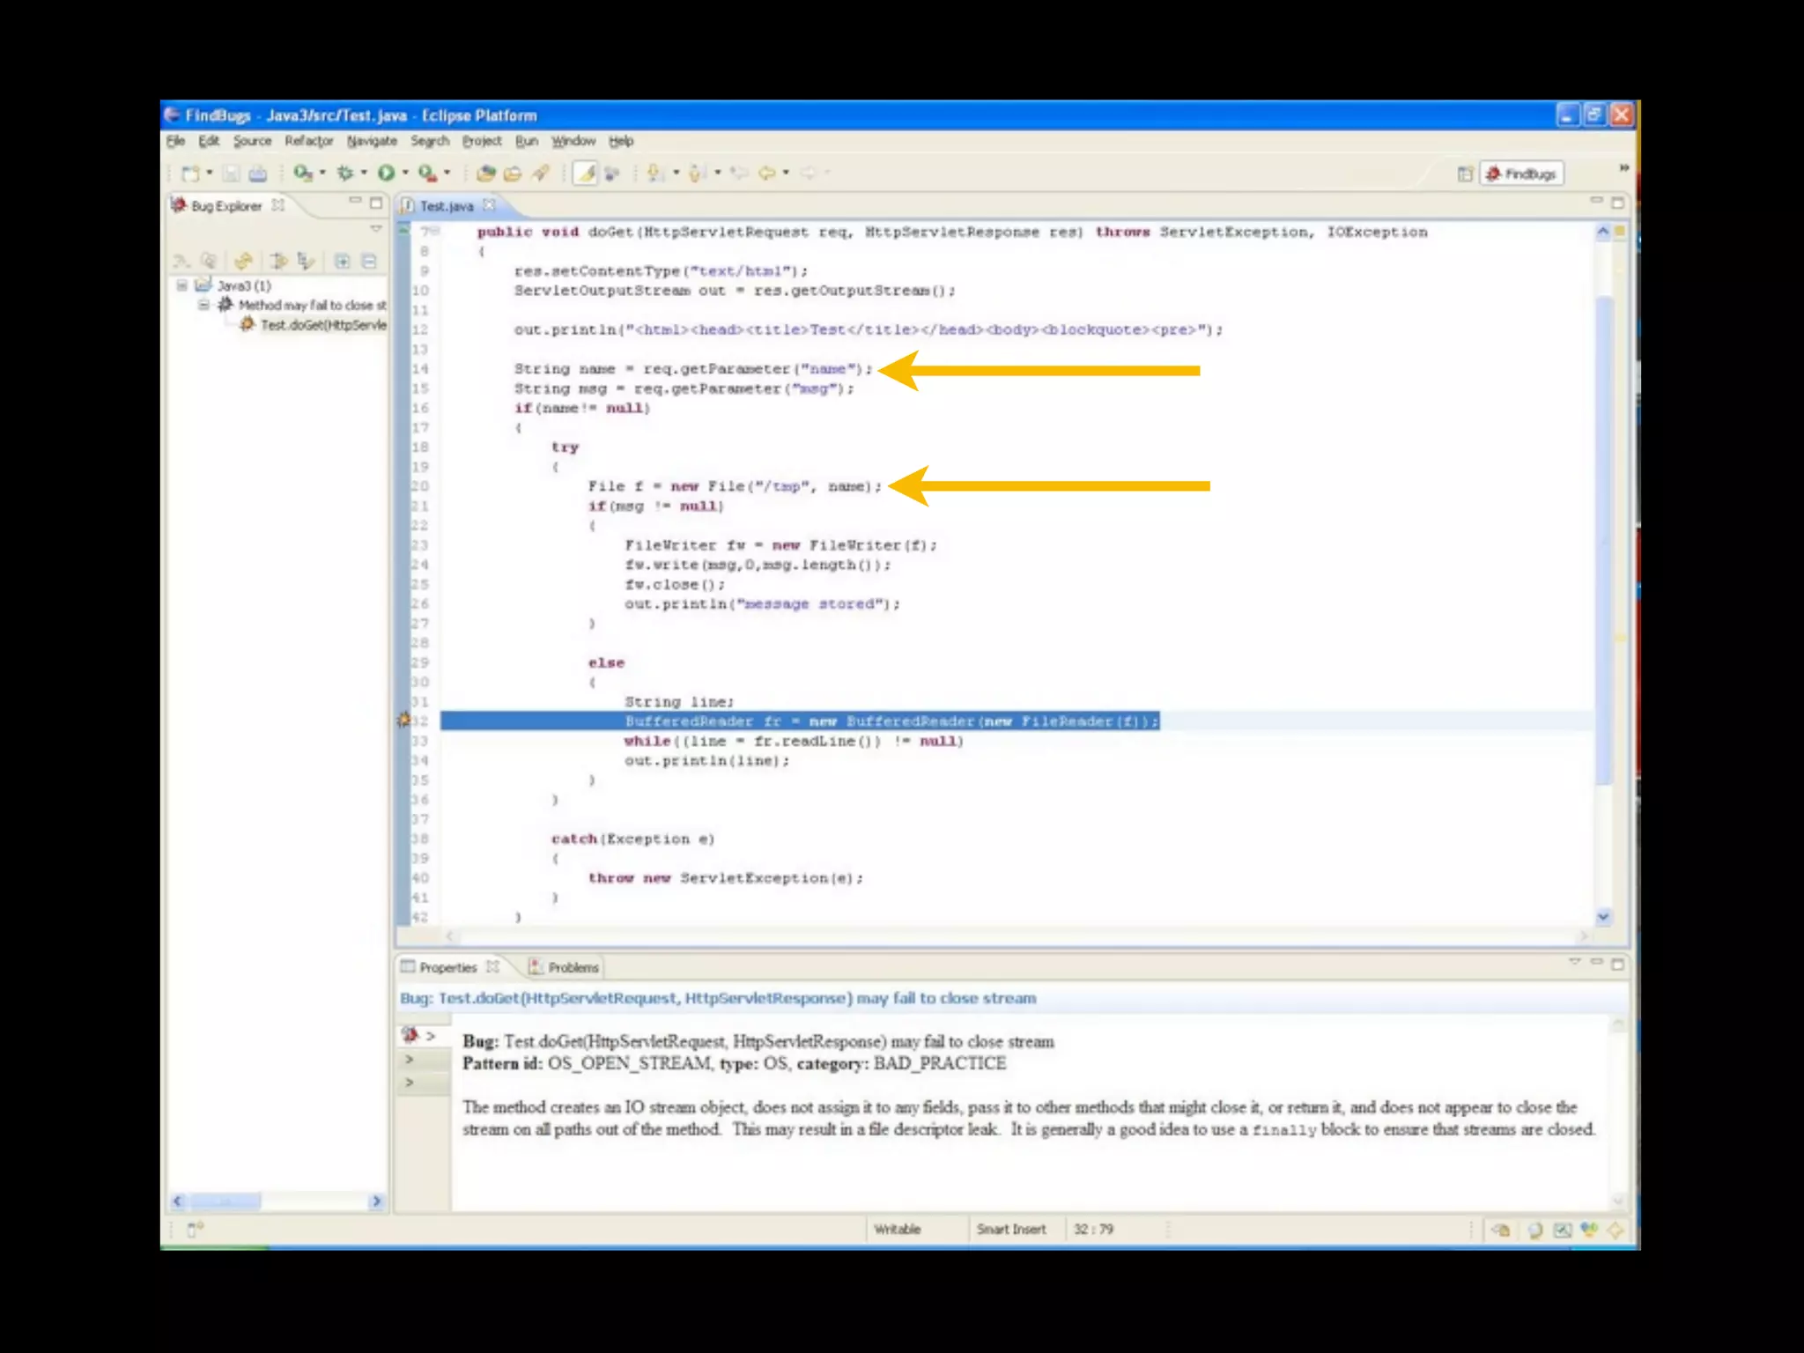Select Test.doGet bug entry in tree

322,325
